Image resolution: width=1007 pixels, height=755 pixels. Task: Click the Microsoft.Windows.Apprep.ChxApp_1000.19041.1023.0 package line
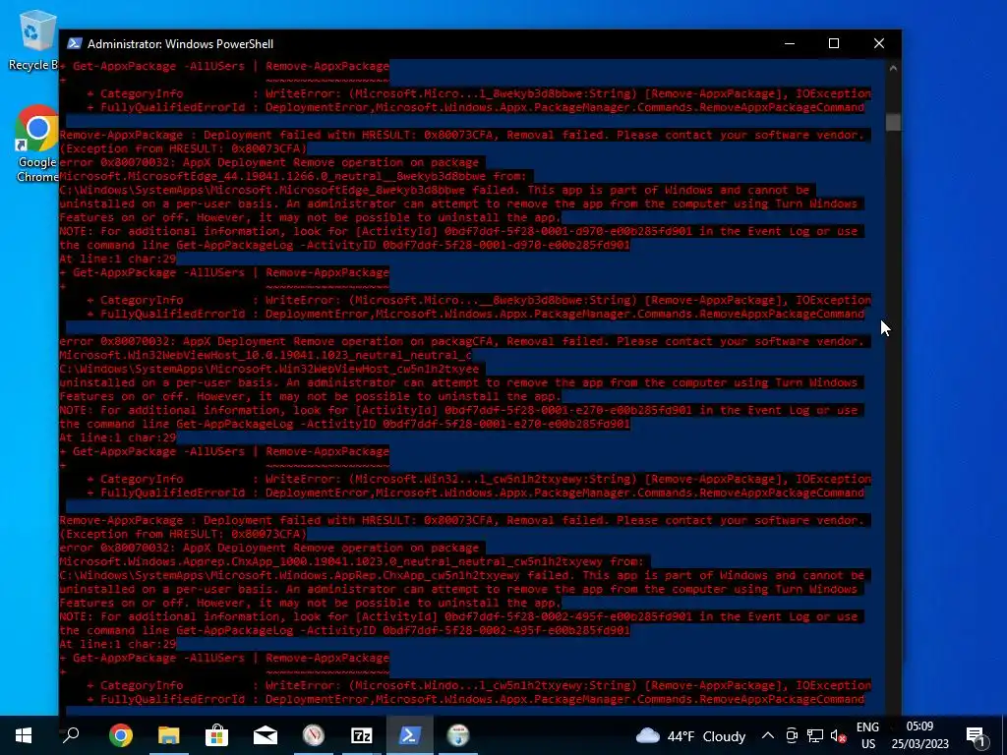click(x=351, y=561)
